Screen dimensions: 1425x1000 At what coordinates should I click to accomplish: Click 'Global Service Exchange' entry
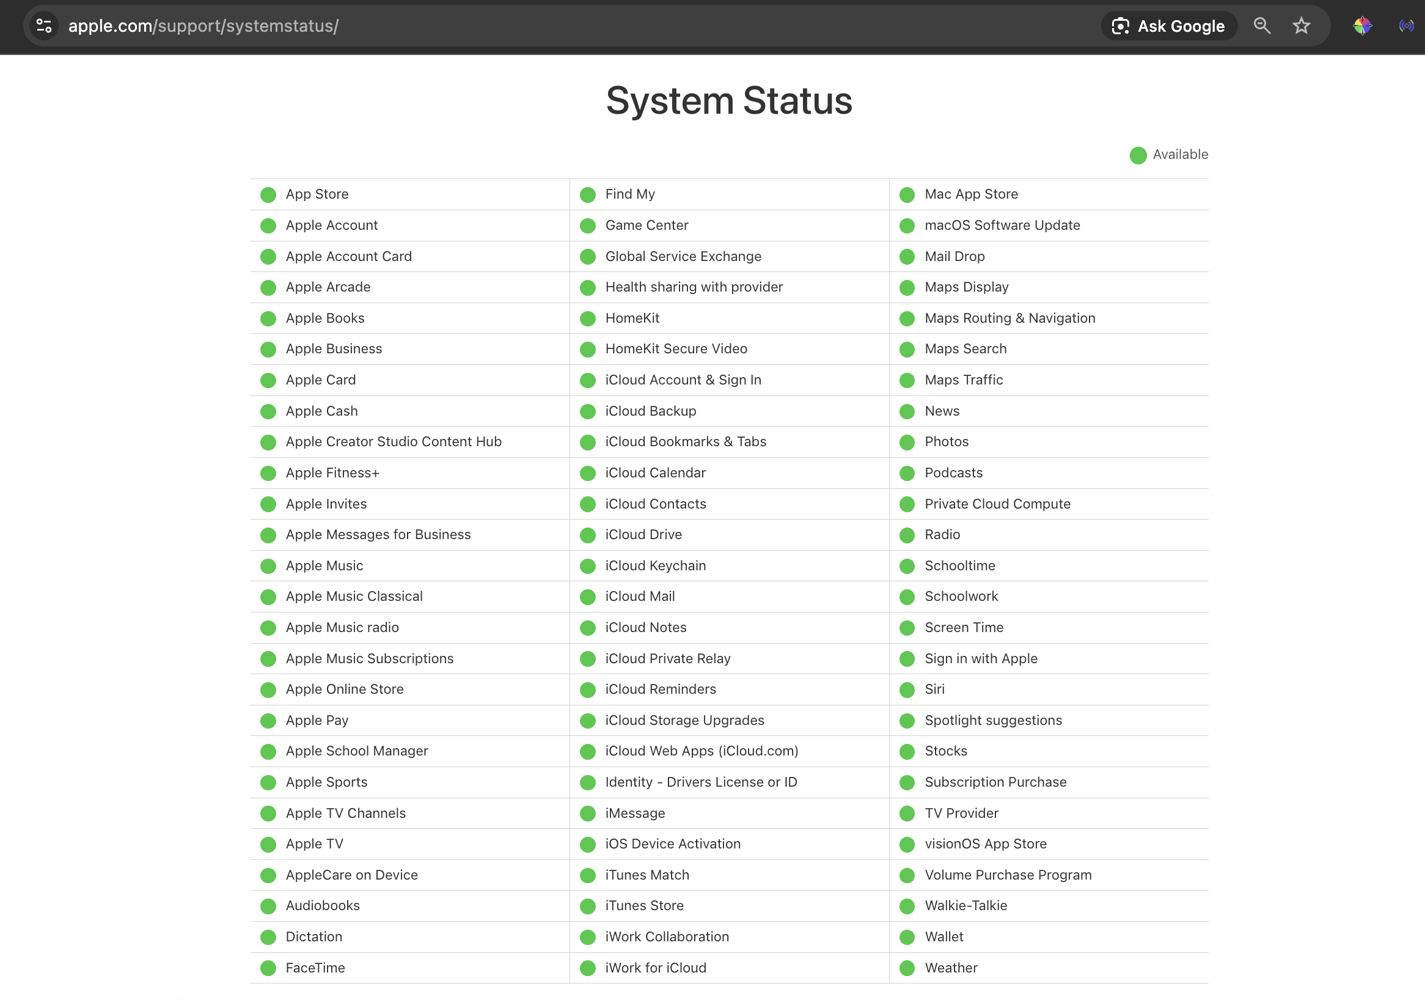(x=683, y=256)
